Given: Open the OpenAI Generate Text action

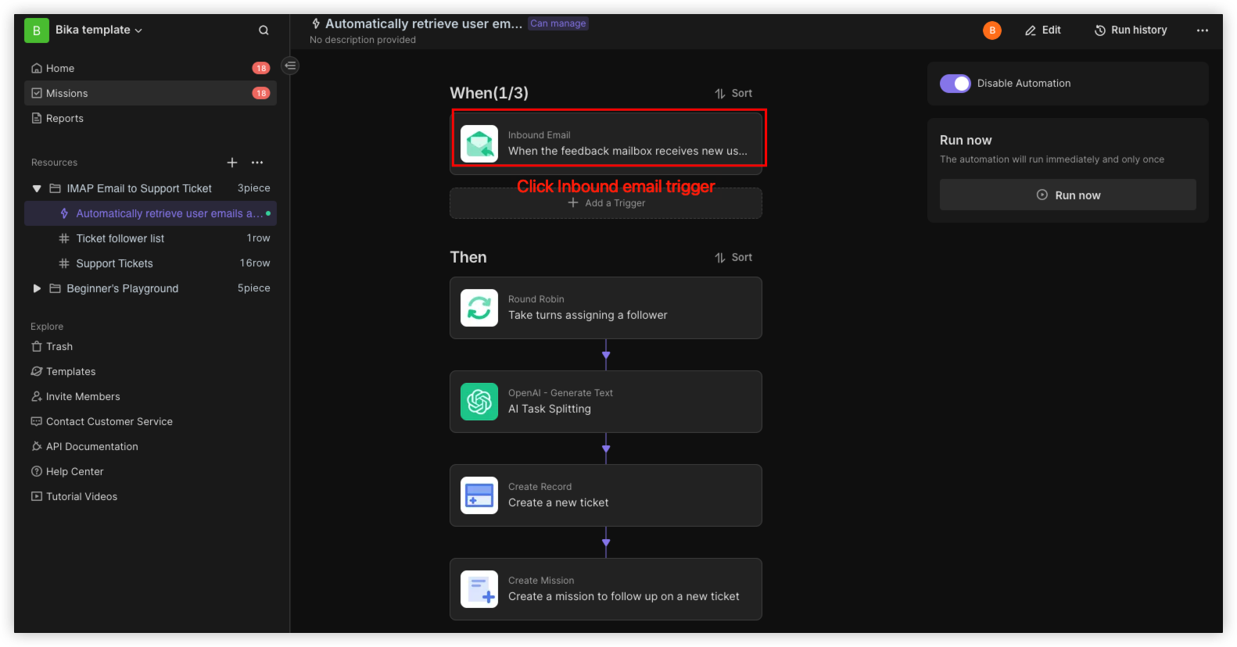Looking at the screenshot, I should pyautogui.click(x=606, y=402).
